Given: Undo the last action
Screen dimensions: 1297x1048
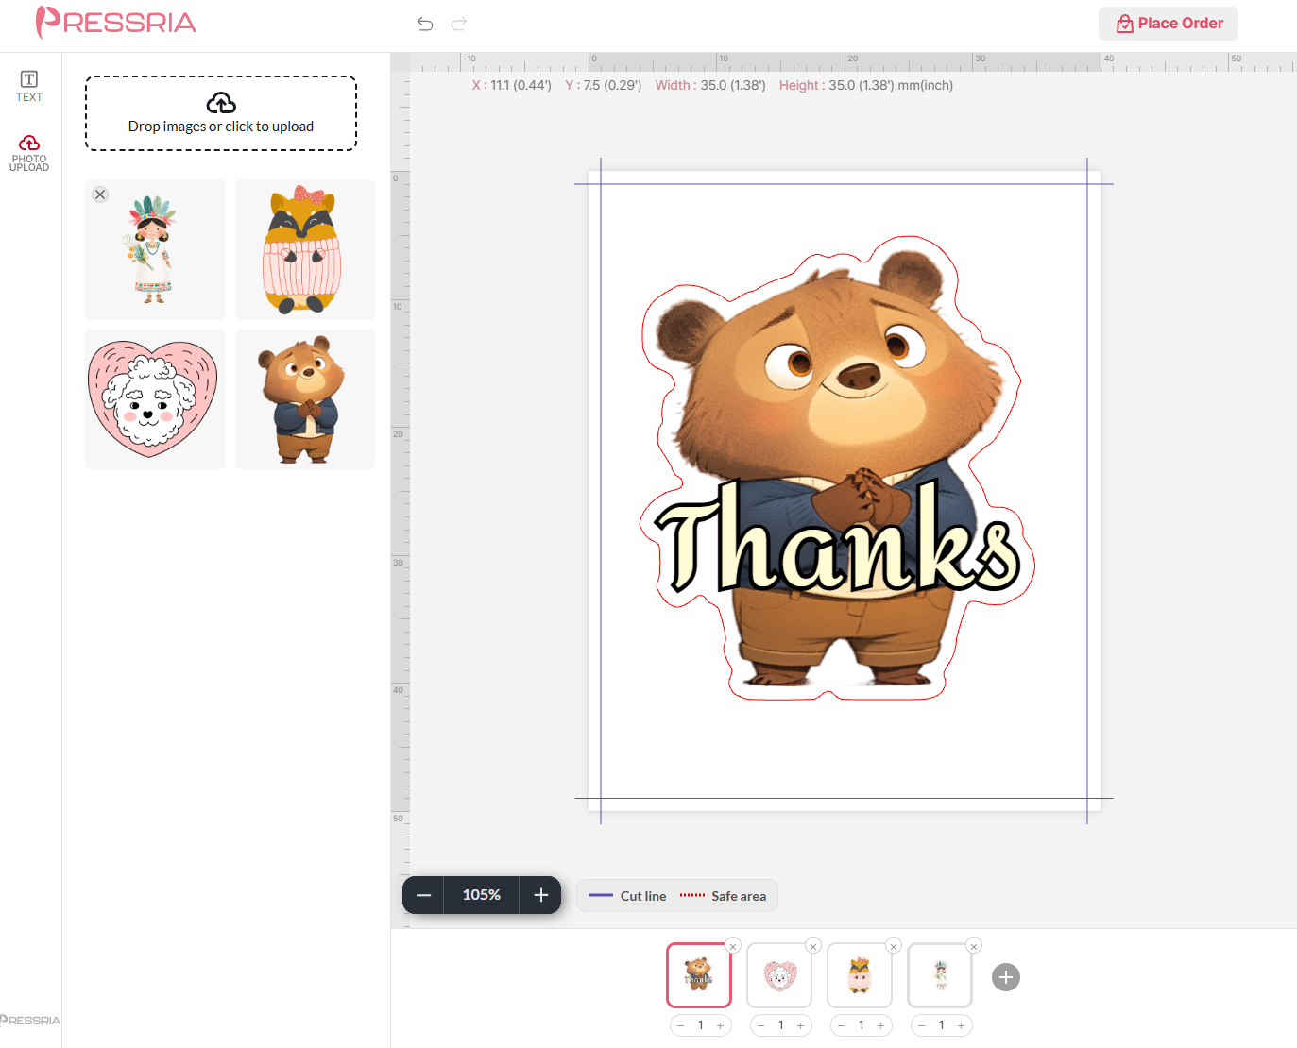Looking at the screenshot, I should click(425, 24).
